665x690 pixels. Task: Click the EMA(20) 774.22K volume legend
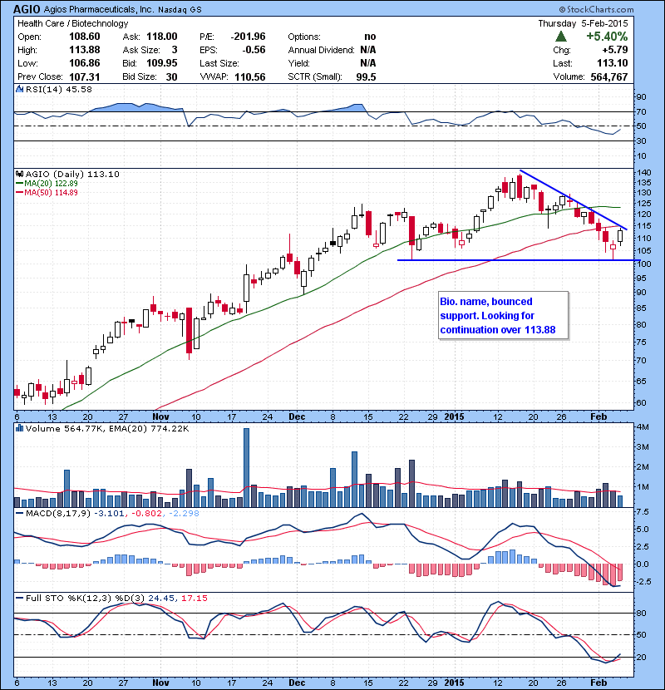coord(147,428)
